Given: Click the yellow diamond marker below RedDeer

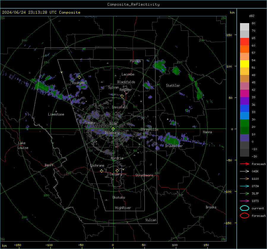Looking at the screenshot, I should [x=122, y=96].
